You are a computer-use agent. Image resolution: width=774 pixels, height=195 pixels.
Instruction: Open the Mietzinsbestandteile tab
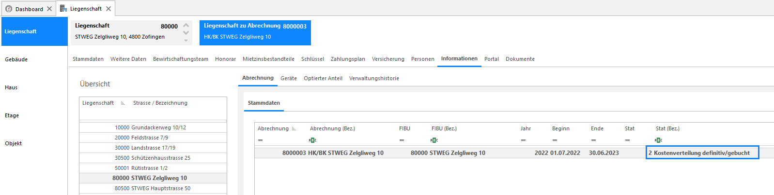pyautogui.click(x=268, y=59)
